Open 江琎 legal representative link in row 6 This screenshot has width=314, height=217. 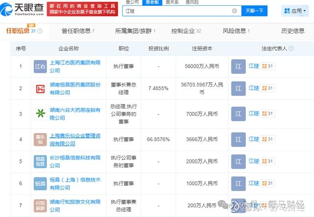pyautogui.click(x=254, y=183)
